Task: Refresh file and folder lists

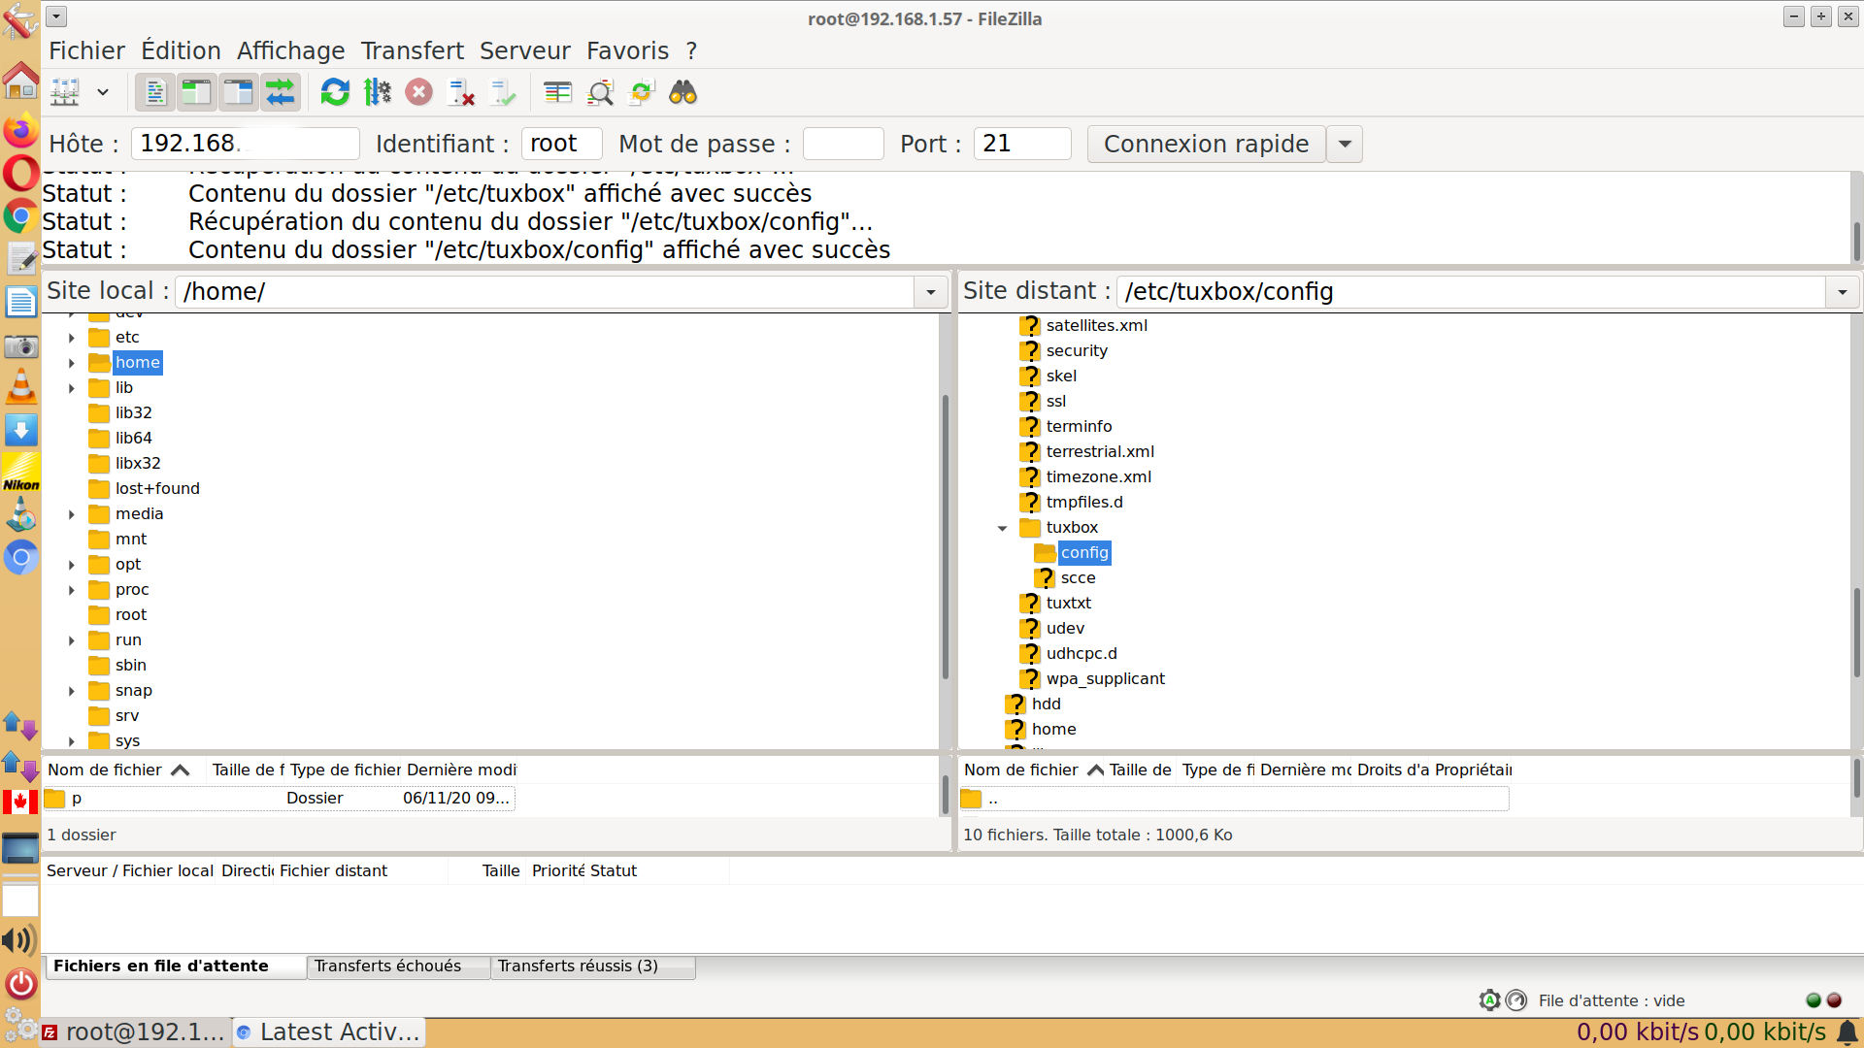Action: tap(335, 93)
